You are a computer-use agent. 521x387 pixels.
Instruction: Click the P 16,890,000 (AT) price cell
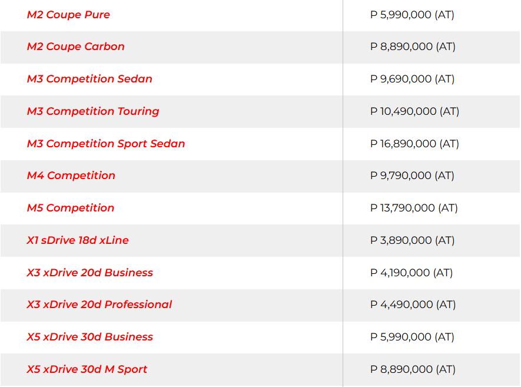(414, 144)
